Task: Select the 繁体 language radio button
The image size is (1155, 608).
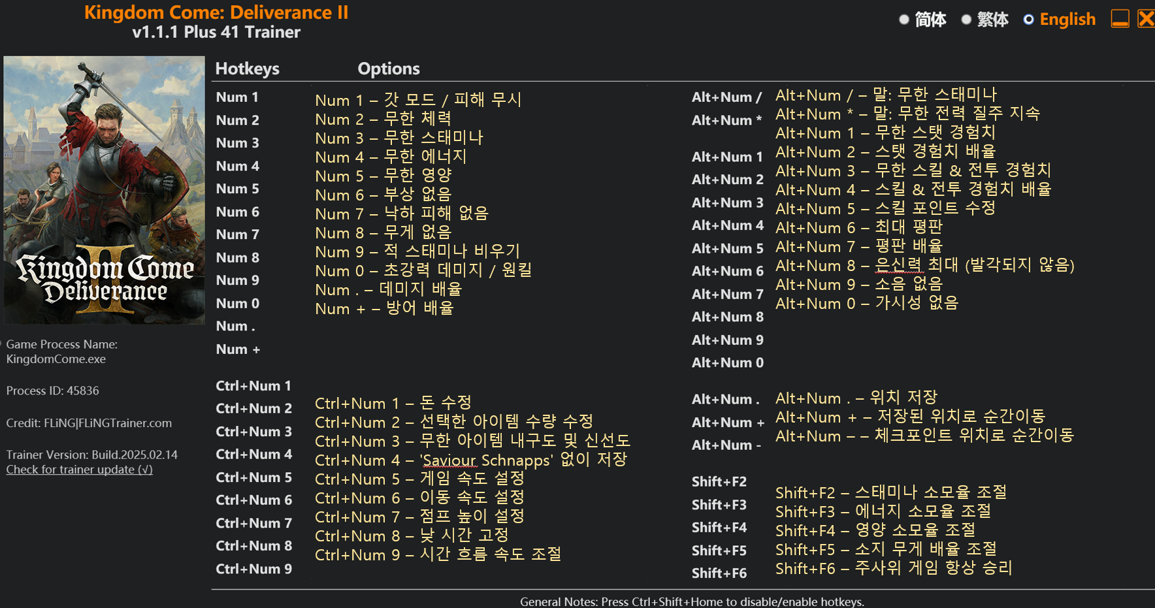Action: pyautogui.click(x=966, y=20)
